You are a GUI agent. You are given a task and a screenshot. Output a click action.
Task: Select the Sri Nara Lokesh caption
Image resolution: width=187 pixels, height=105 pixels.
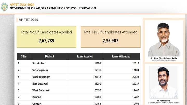164,101
